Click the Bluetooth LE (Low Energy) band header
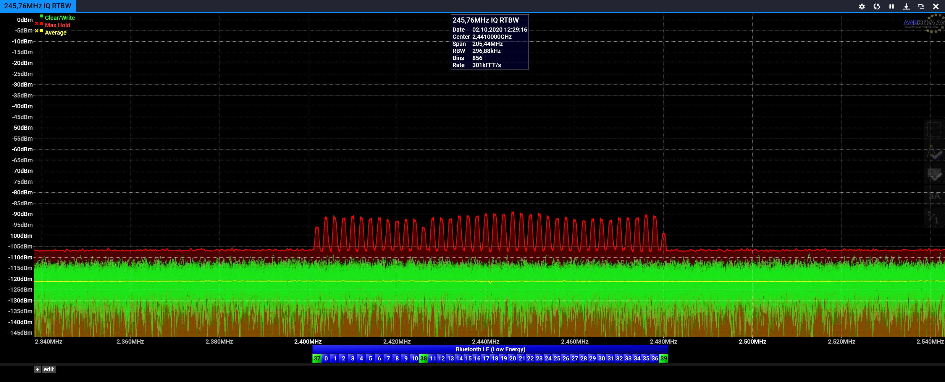Screen dimensions: 945x382 pos(490,349)
